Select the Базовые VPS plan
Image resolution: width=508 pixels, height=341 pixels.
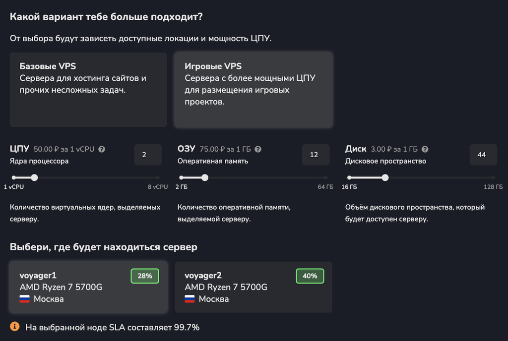pos(88,88)
